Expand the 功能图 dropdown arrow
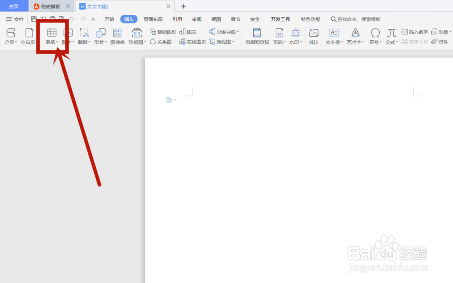Viewport: 453px width, 283px height. [x=145, y=42]
